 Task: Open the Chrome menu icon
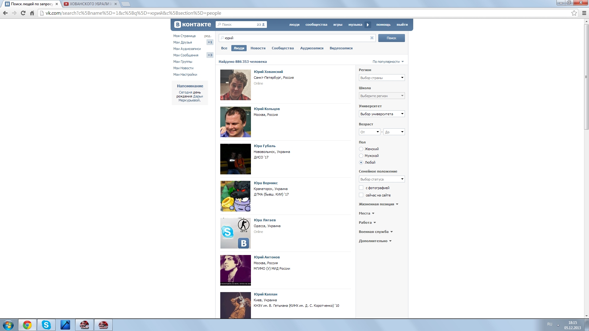pyautogui.click(x=584, y=13)
